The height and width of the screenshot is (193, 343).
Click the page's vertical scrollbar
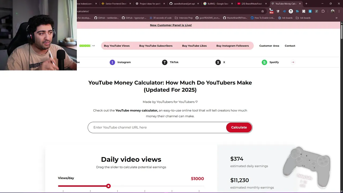[341, 32]
